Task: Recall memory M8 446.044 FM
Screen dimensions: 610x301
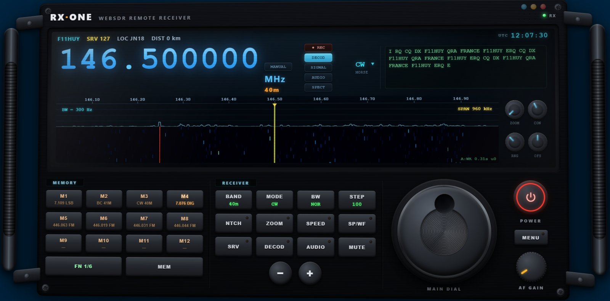Action: [185, 221]
